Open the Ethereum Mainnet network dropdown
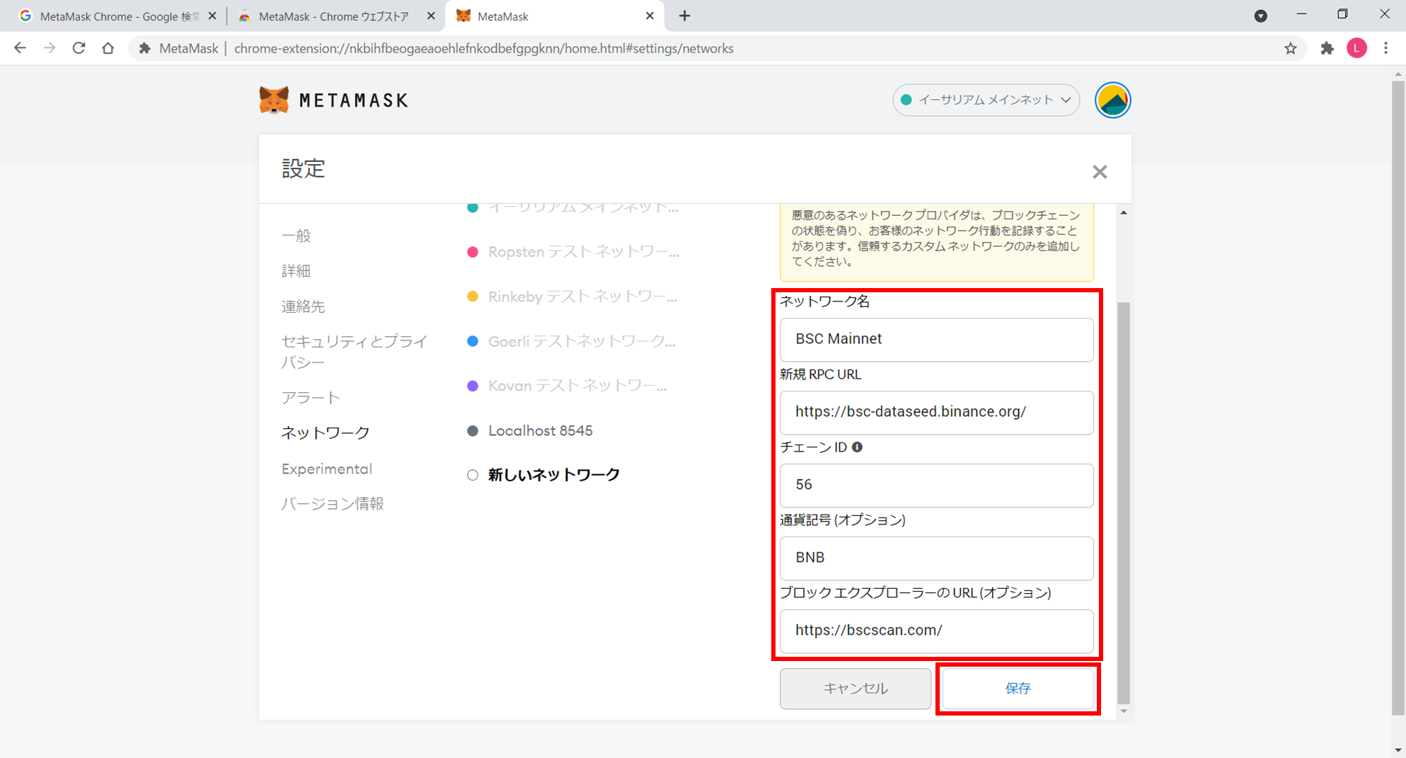 [x=986, y=100]
